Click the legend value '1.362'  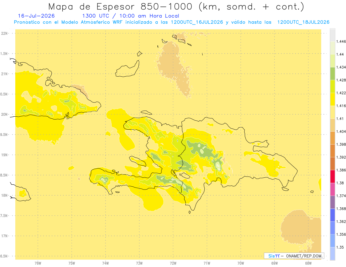[341, 221]
